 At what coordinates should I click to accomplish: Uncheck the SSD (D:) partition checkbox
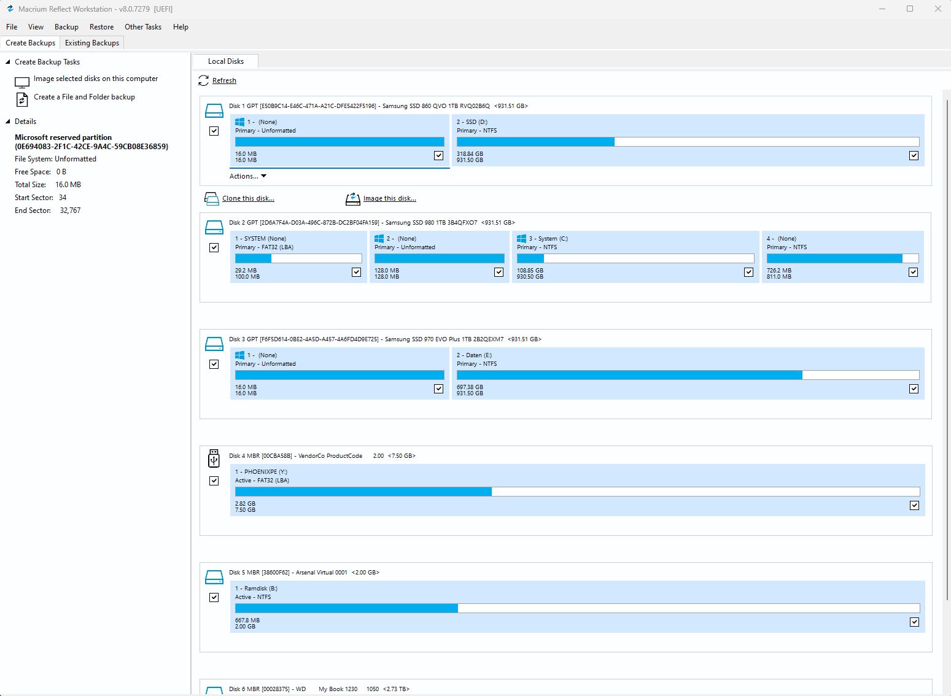(x=914, y=155)
